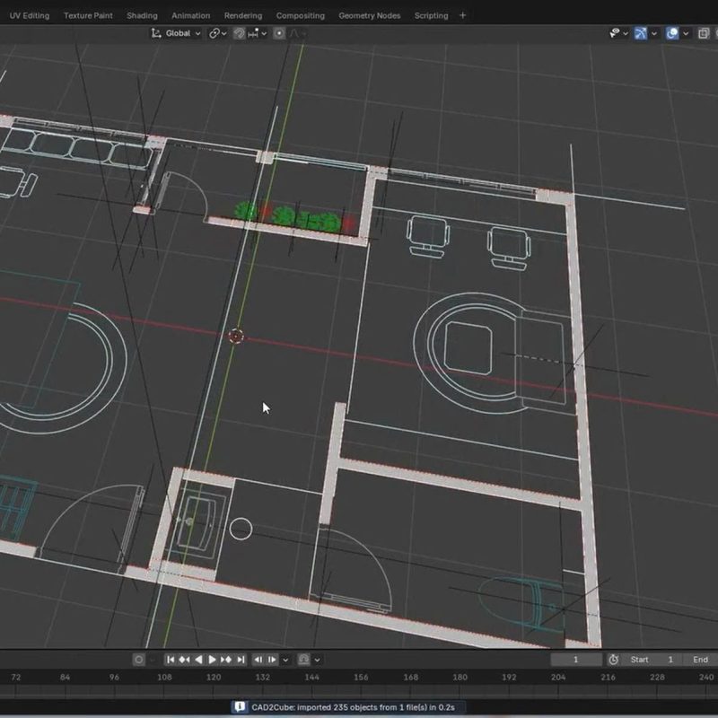Switch to the Texture Paint workspace
Screen dimensions: 718x718
coord(88,15)
